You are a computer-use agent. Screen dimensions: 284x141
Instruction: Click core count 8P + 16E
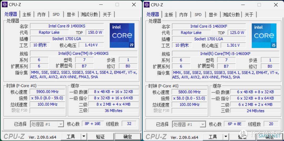[x=93, y=124]
